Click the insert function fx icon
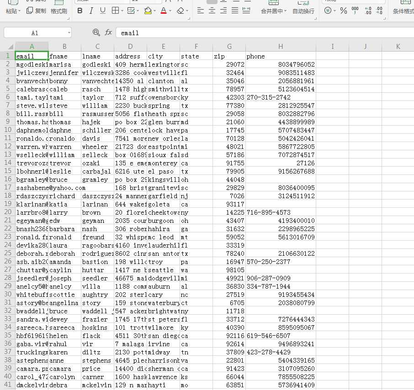 click(x=108, y=32)
